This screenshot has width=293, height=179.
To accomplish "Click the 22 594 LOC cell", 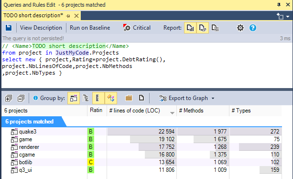I will click(142, 132).
